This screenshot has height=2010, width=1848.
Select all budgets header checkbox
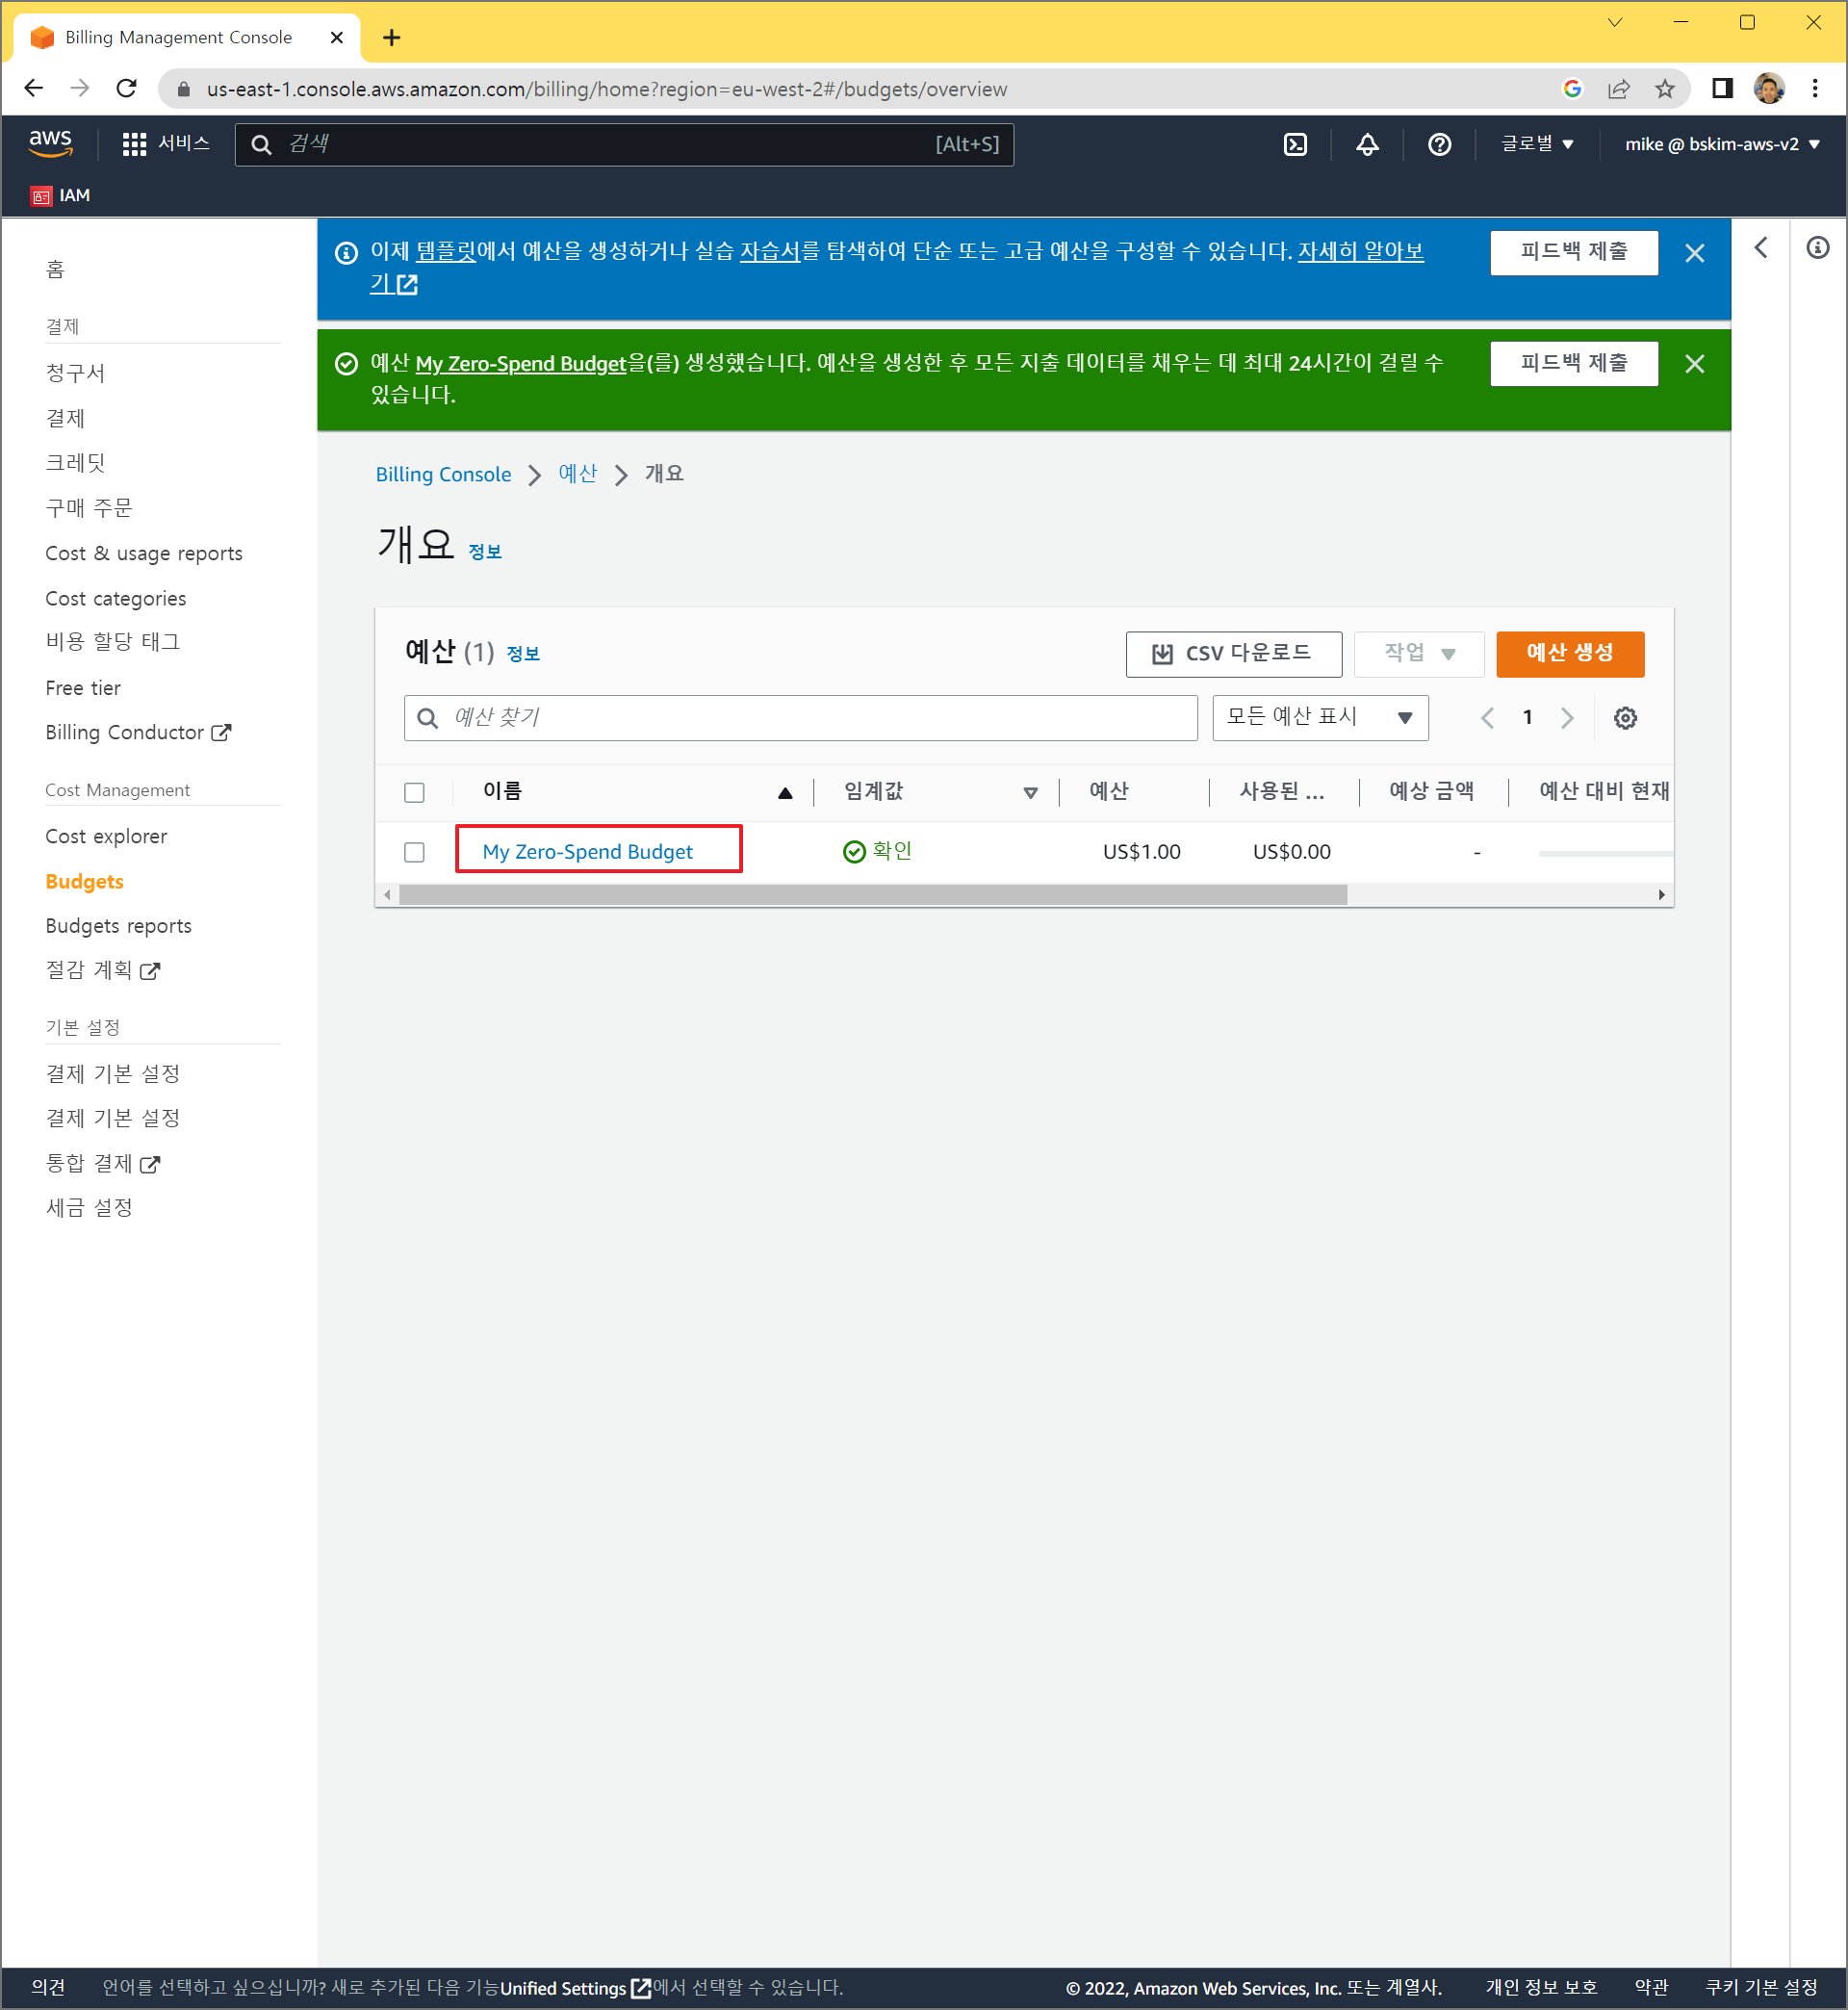click(x=414, y=793)
